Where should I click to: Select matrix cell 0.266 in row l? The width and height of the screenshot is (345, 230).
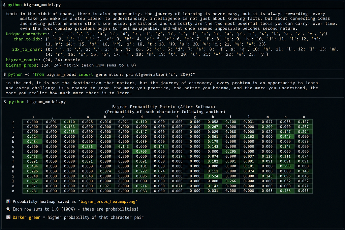pyautogui.click(x=231, y=181)
